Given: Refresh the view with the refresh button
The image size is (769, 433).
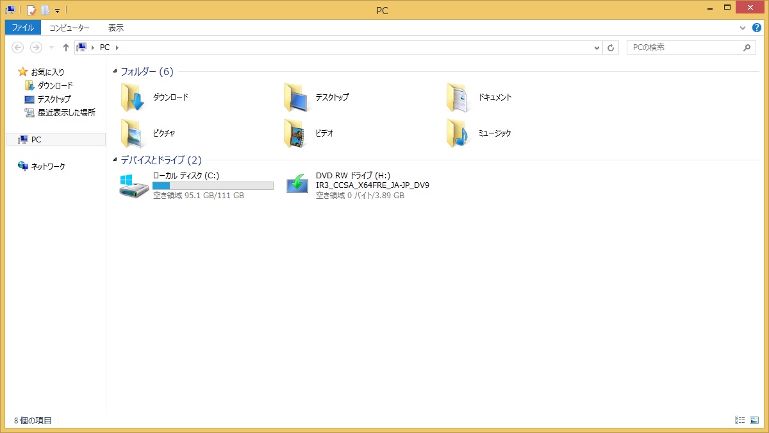Looking at the screenshot, I should pyautogui.click(x=611, y=48).
